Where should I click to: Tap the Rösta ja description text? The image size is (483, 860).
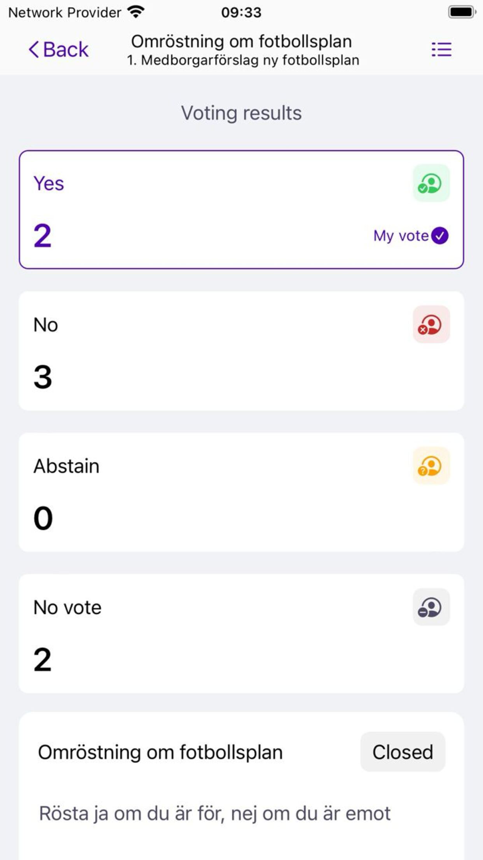pos(214,814)
